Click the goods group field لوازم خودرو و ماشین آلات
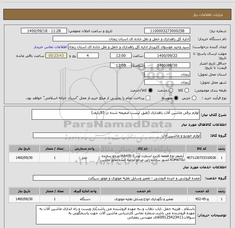235x228 pixels. click(x=117, y=135)
